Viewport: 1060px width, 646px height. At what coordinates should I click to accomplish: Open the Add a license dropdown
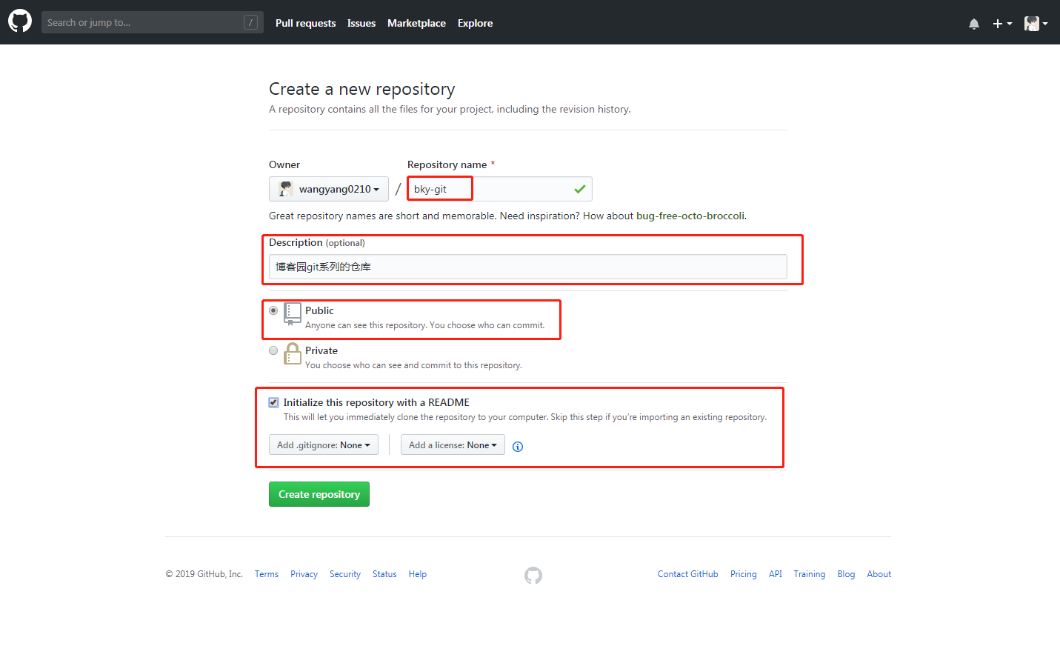point(453,445)
